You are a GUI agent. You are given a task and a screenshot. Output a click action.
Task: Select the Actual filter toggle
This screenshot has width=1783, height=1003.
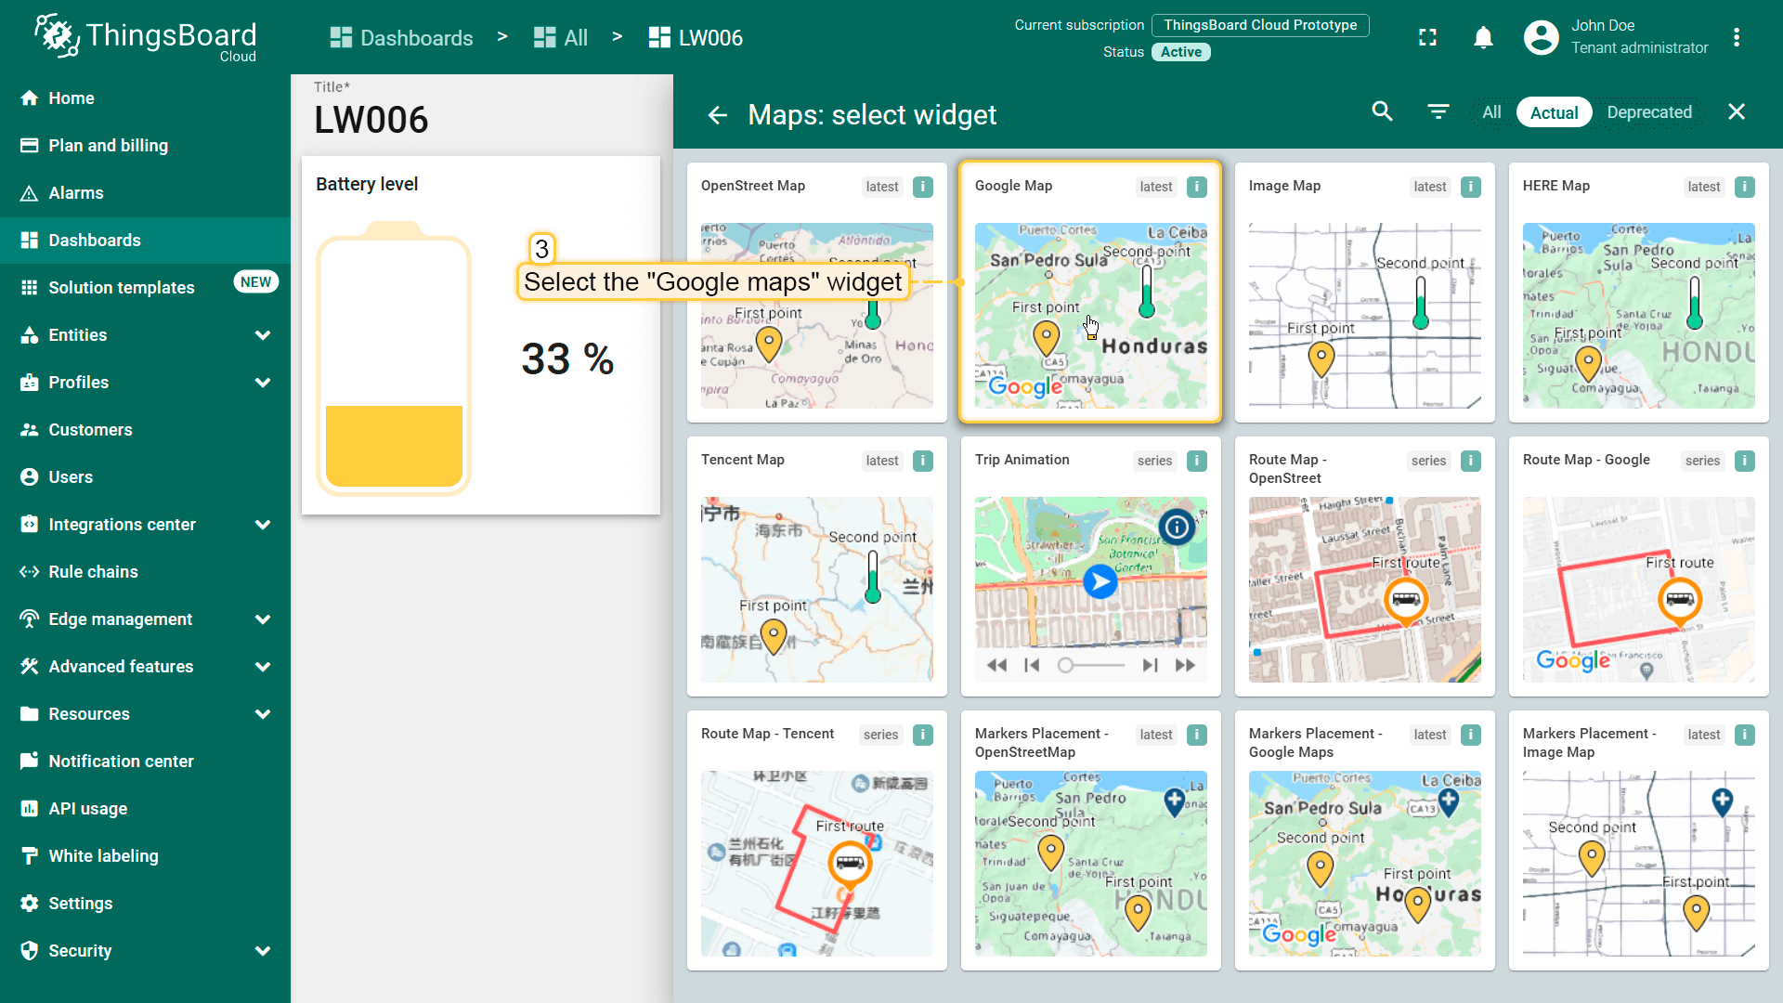click(x=1554, y=112)
